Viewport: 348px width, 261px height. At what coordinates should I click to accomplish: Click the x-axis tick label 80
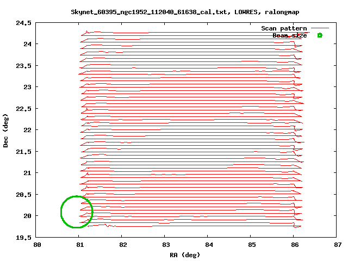(x=37, y=245)
